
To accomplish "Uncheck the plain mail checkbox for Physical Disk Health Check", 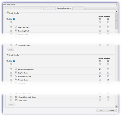I will pyautogui.click(x=109, y=97).
